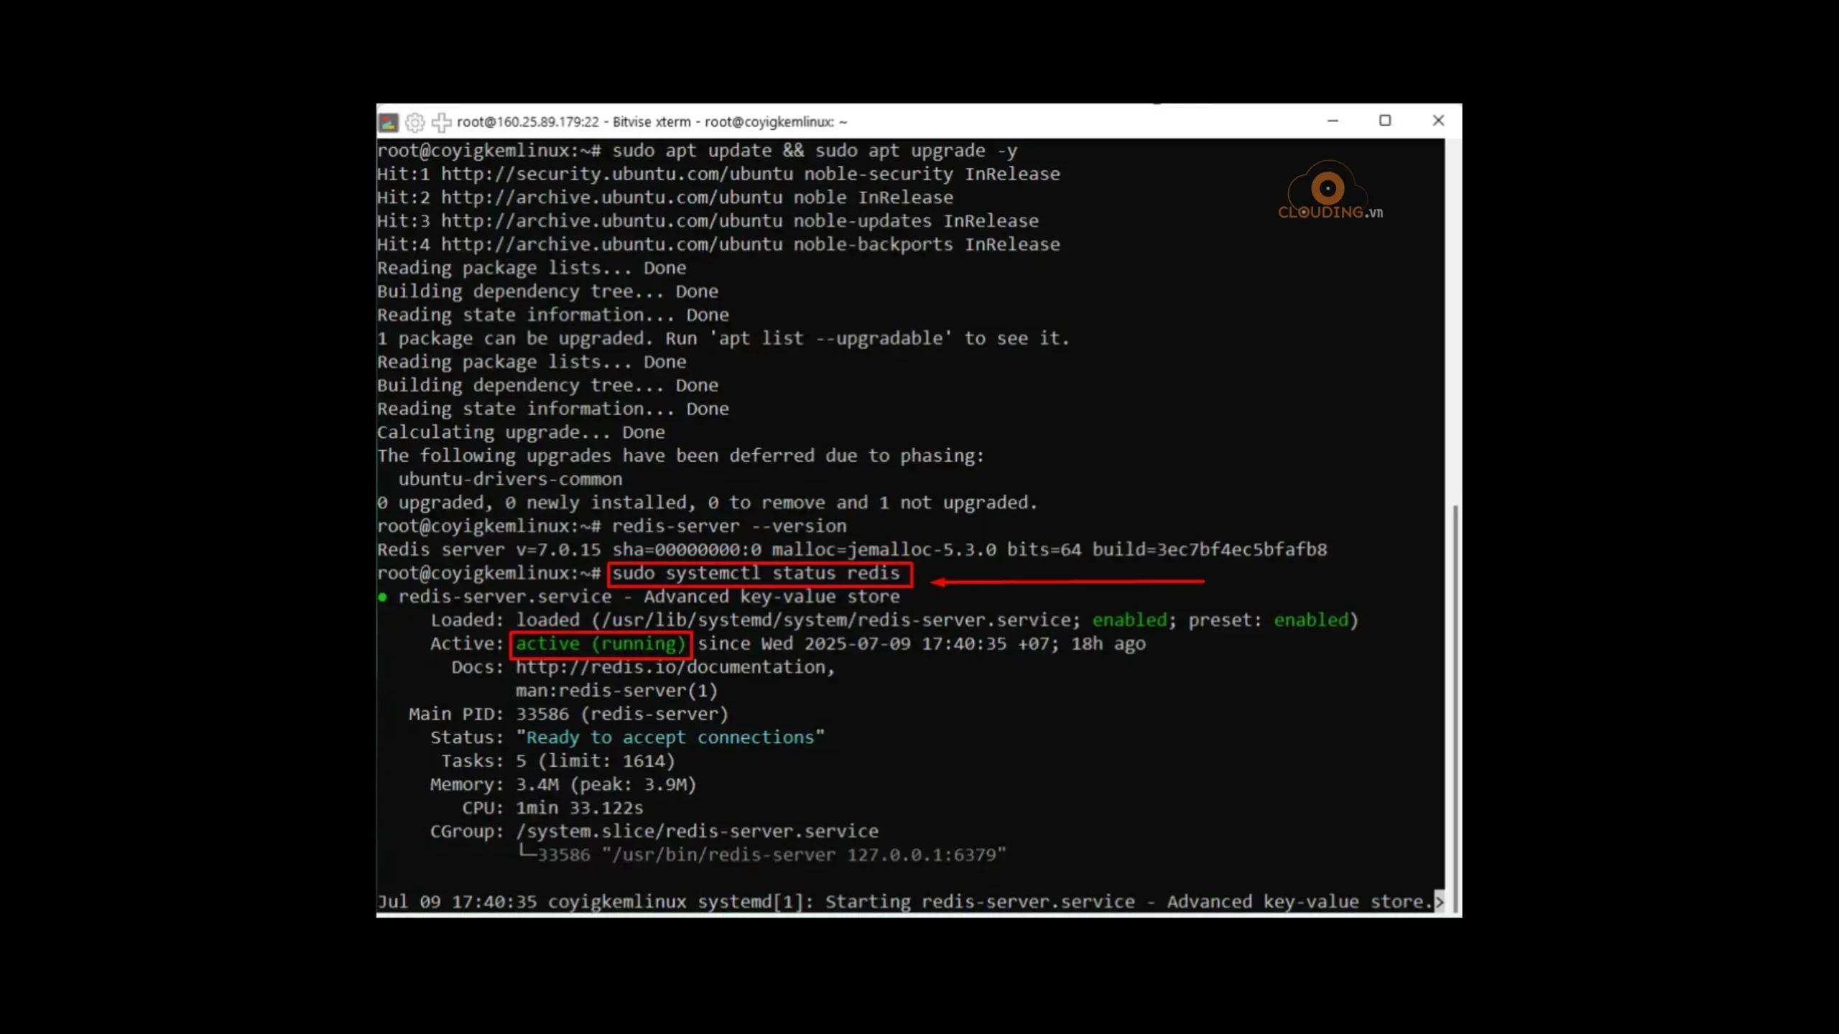Click the '0 upgraded, 0 newly installed' summary line
Image resolution: width=1839 pixels, height=1034 pixels.
708,503
